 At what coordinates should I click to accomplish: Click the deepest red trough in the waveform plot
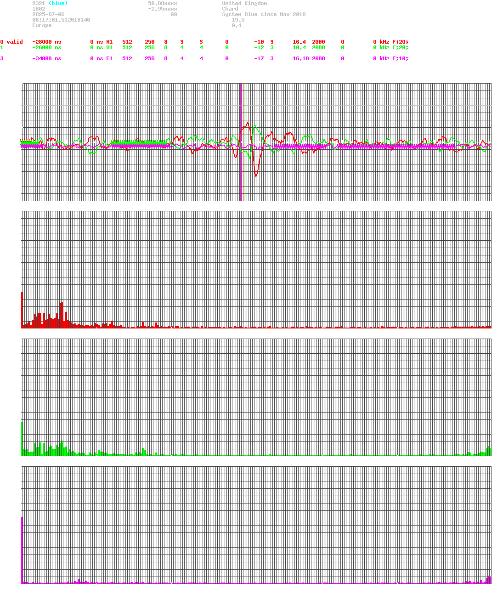tap(256, 176)
